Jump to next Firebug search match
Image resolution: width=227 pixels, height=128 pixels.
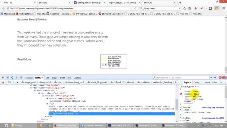coord(215,78)
